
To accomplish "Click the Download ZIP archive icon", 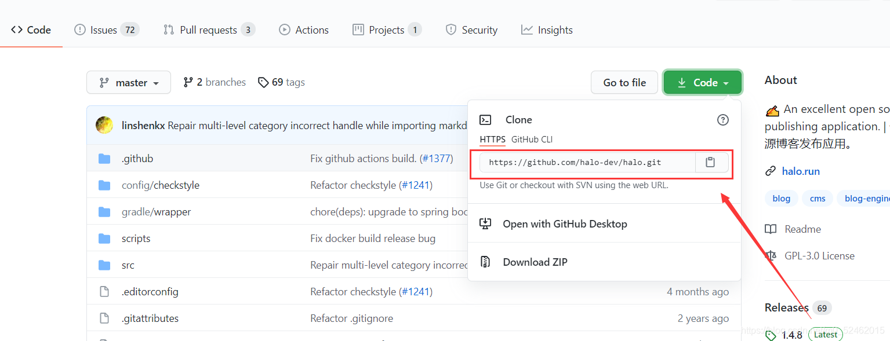I will (x=485, y=262).
